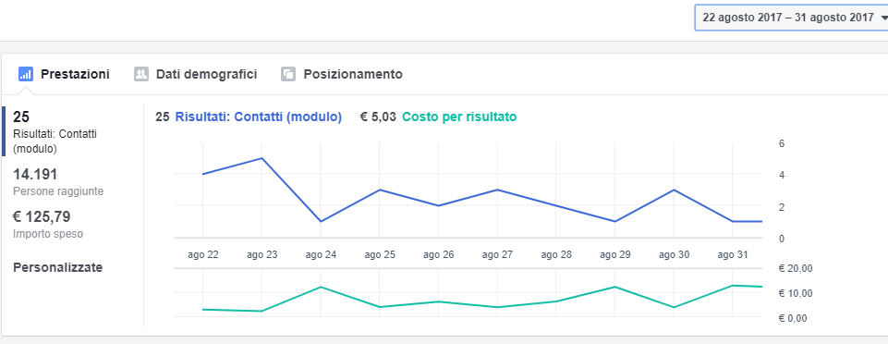Click the green Costo per risultato legend
This screenshot has height=344, width=888.
coord(459,117)
